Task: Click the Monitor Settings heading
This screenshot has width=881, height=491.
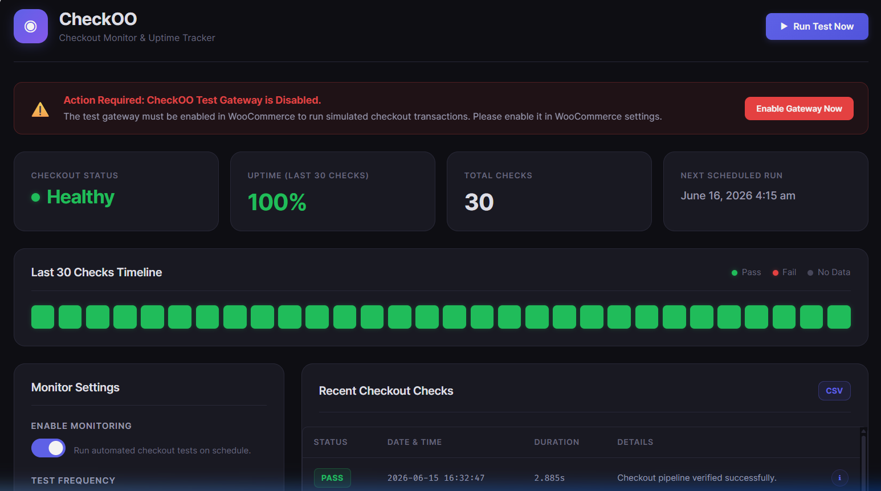Action: tap(75, 387)
